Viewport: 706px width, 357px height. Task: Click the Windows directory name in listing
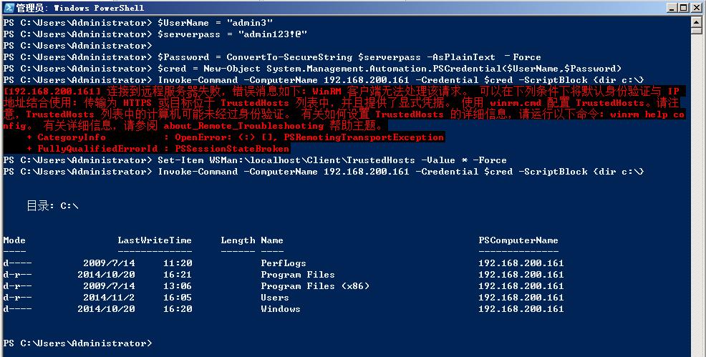280,309
